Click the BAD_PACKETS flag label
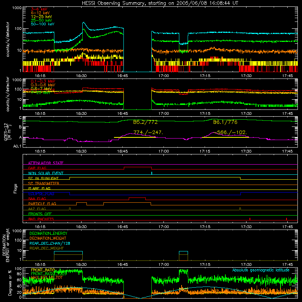The image size is (302, 302). (x=41, y=219)
